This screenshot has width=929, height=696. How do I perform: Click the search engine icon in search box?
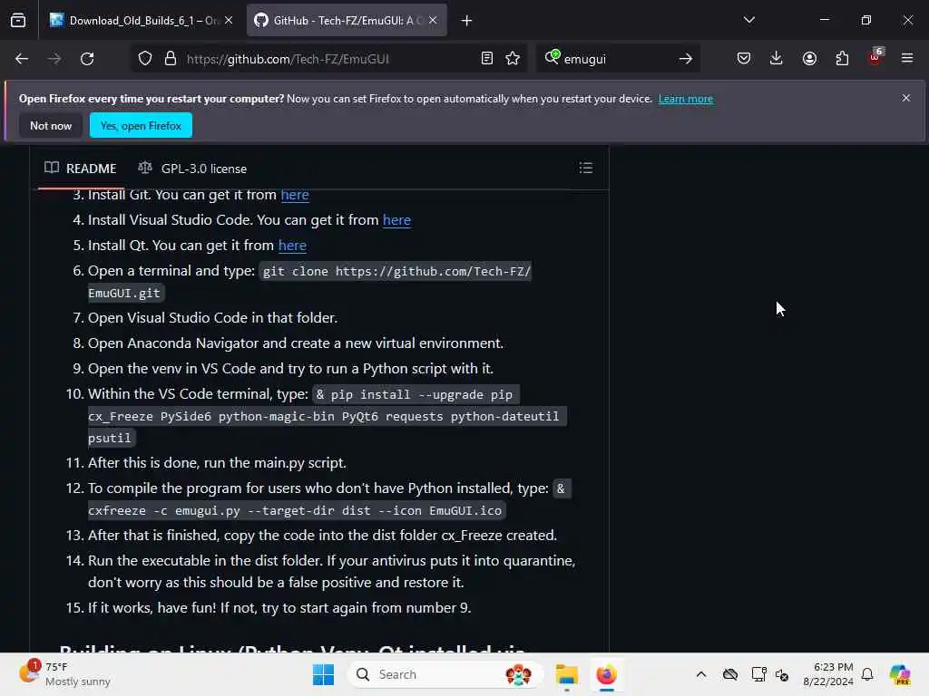point(553,57)
